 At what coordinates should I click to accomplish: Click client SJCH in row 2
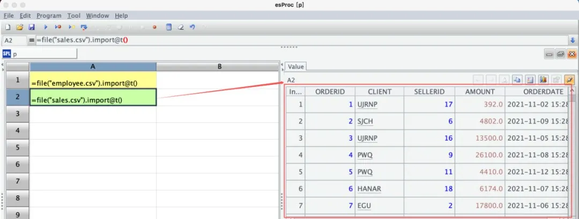click(380, 121)
